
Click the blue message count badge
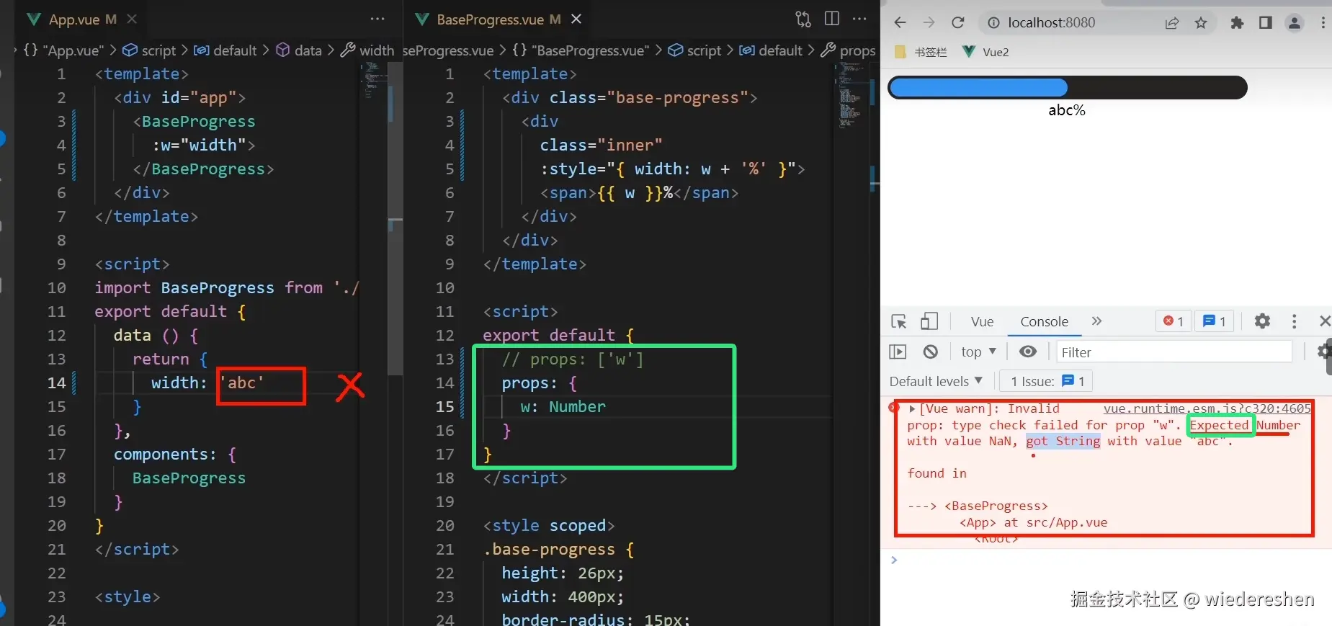[1215, 321]
